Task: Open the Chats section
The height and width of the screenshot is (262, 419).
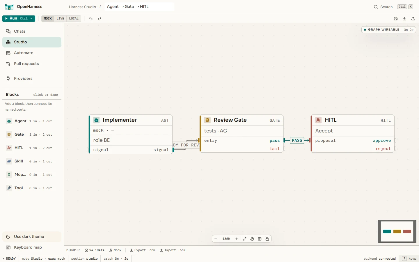Action: pyautogui.click(x=32, y=31)
